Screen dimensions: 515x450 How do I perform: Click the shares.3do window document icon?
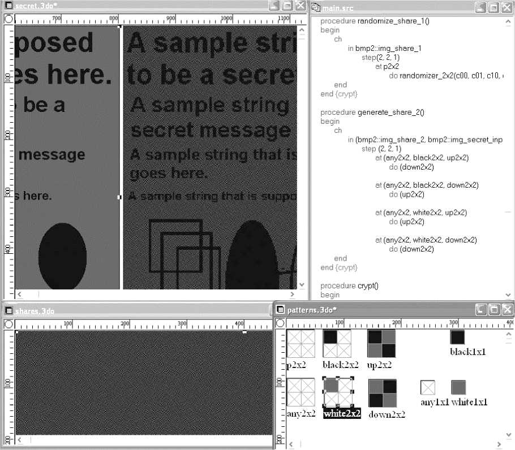(9, 310)
